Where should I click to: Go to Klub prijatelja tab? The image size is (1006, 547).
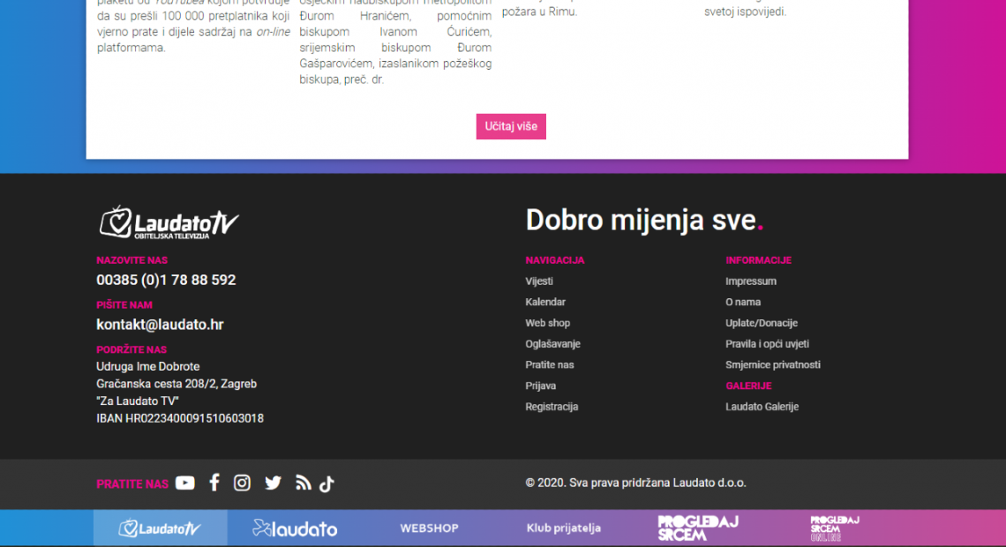click(x=563, y=528)
